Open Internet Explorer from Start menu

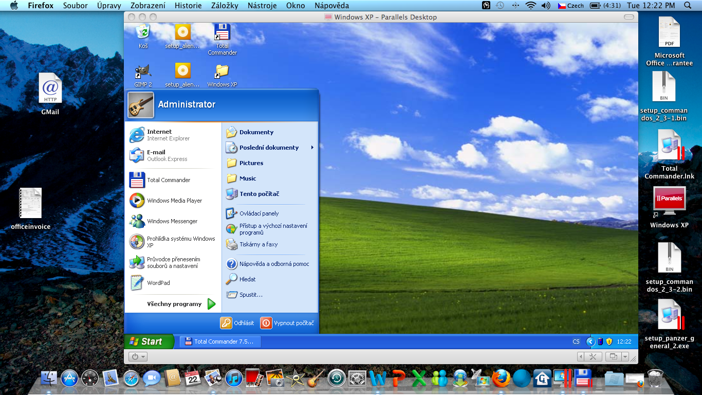173,135
